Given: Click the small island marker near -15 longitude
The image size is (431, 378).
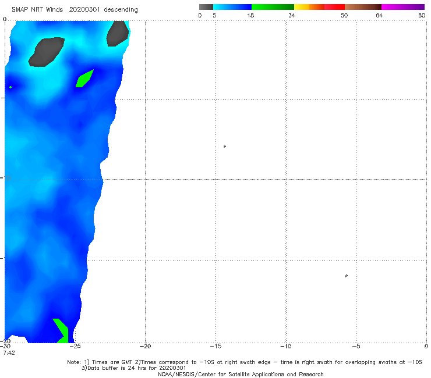Looking at the screenshot, I should (x=225, y=147).
